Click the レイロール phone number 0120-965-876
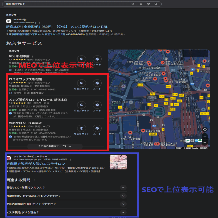This screenshot has width=218, height=218. click(47, 110)
